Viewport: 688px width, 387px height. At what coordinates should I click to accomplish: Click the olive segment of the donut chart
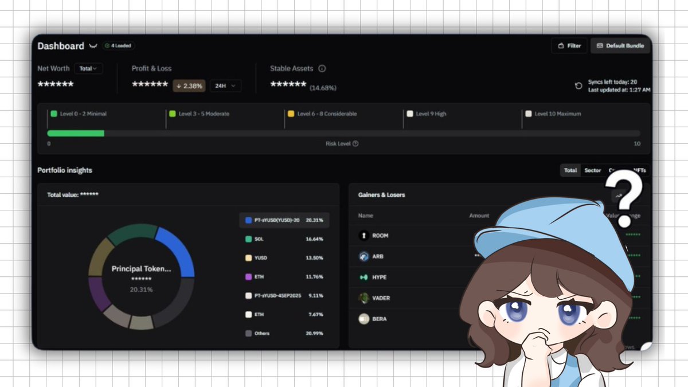click(x=100, y=257)
